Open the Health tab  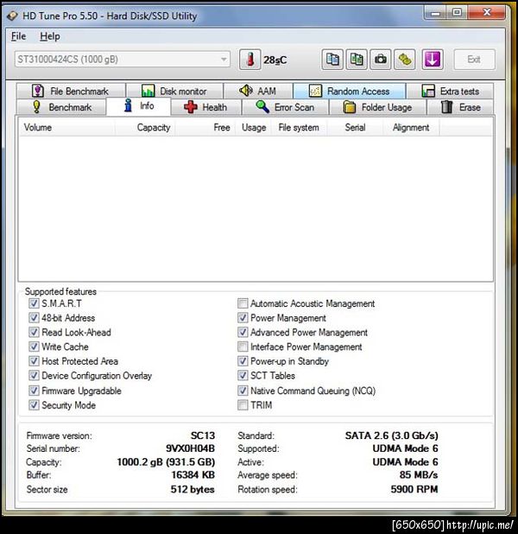206,107
